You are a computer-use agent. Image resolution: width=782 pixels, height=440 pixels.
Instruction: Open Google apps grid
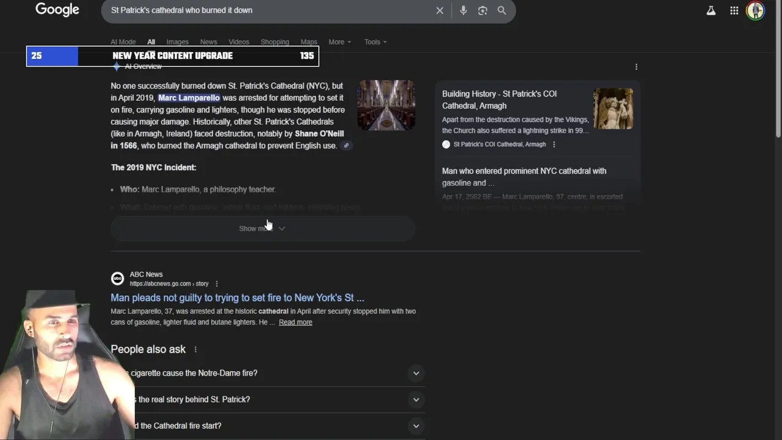click(x=734, y=10)
